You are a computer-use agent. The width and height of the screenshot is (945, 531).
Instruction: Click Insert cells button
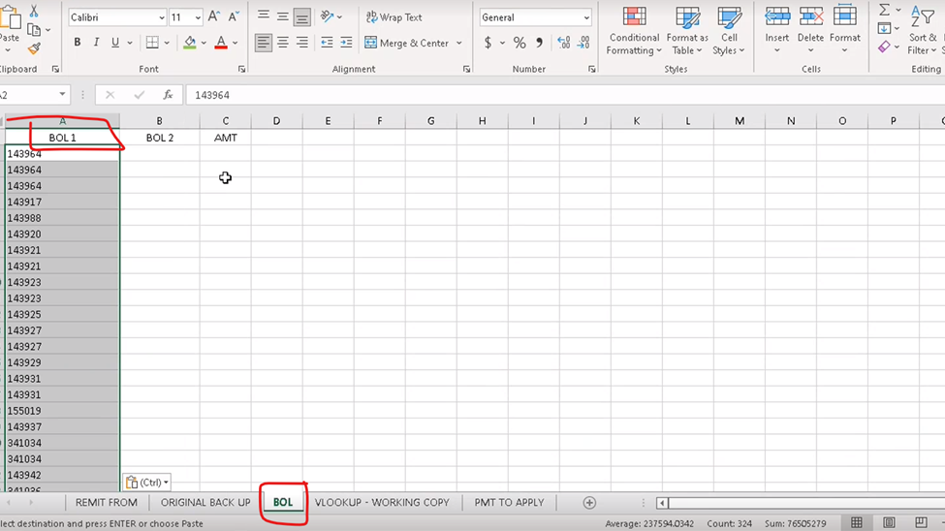[777, 29]
